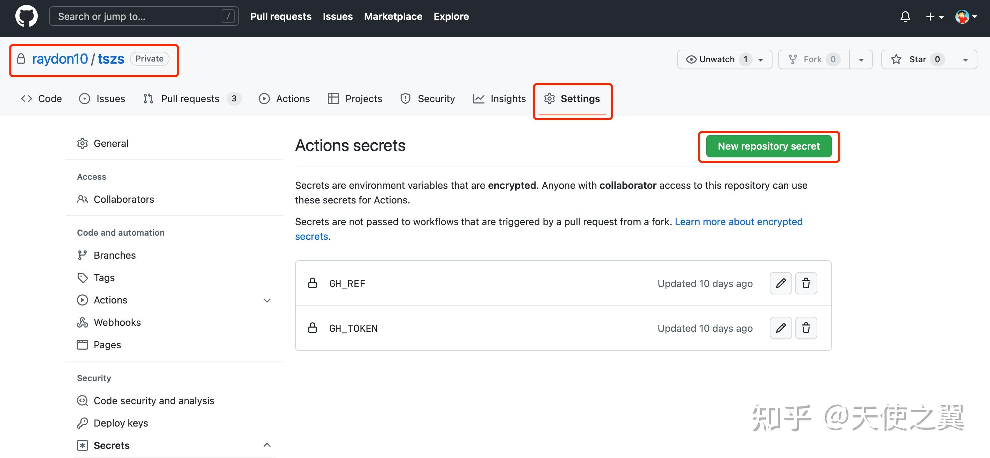Click the GH_REF 'Updated 10 days ago' text

tap(705, 284)
